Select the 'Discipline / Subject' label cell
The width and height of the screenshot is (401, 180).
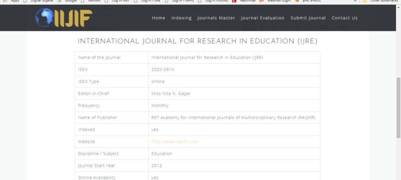112,154
